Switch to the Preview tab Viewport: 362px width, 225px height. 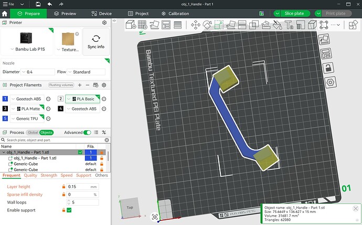[x=65, y=14]
